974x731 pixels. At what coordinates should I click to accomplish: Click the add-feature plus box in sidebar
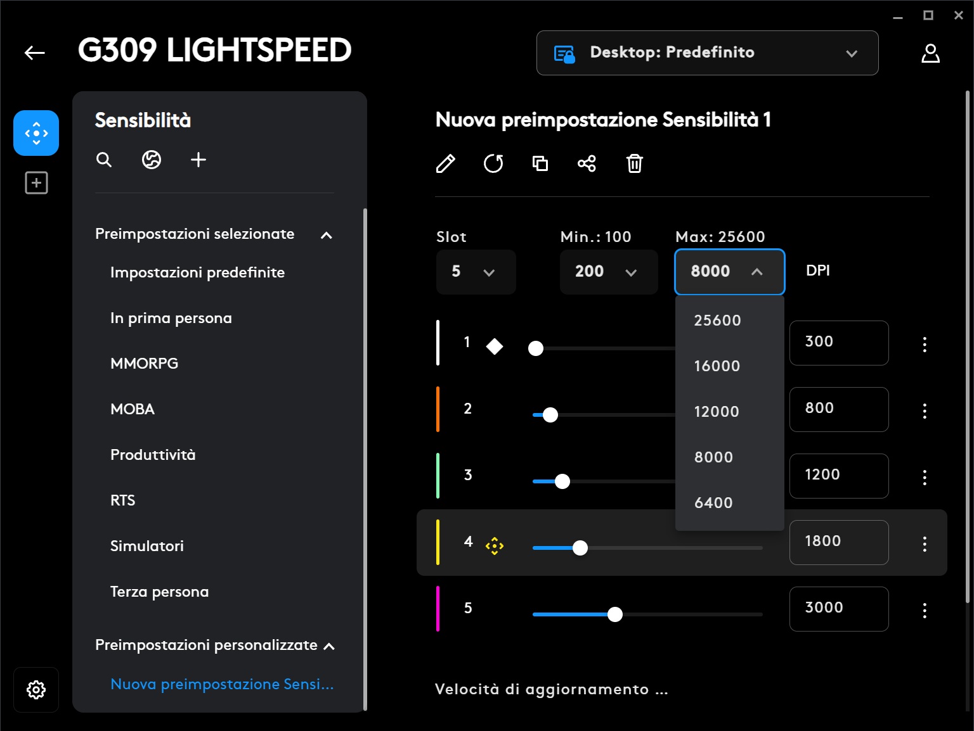[x=36, y=183]
